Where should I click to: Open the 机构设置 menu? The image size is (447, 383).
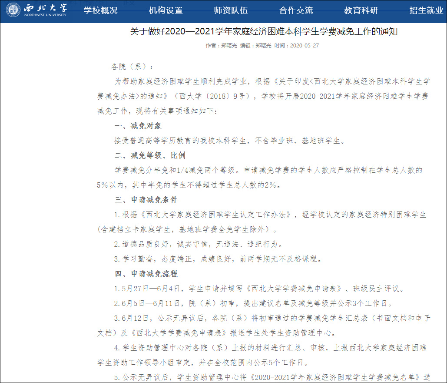[x=166, y=10]
